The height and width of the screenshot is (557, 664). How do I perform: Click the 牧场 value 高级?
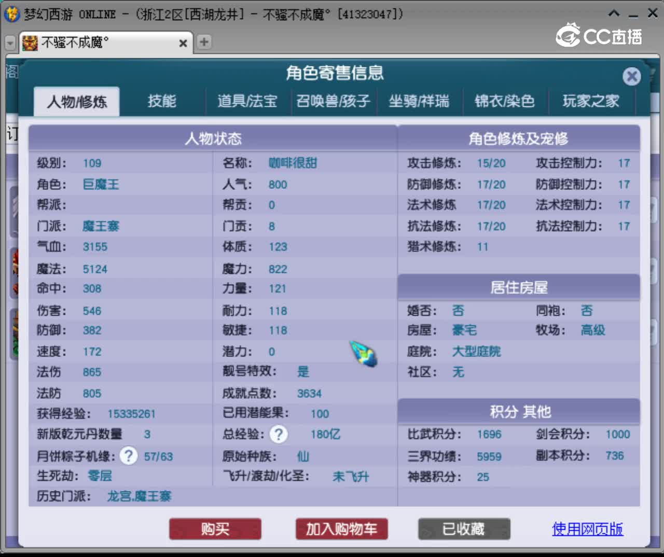click(x=593, y=330)
